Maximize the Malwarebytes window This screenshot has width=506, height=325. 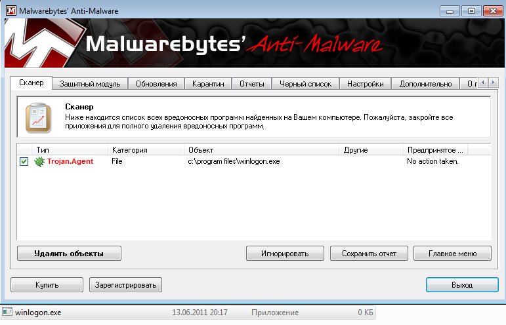coord(471,11)
